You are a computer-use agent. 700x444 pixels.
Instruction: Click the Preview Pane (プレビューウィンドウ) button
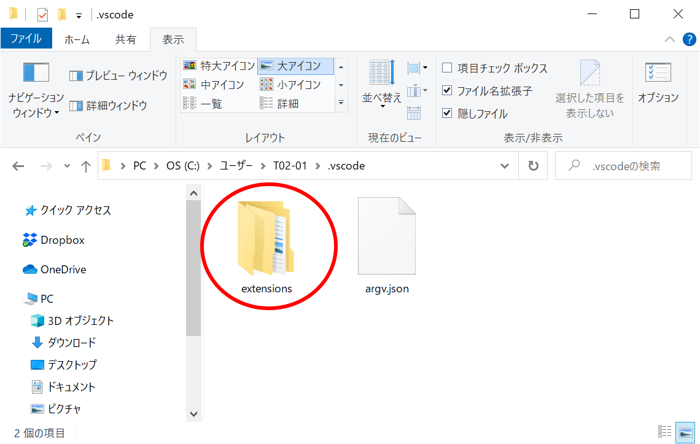118,76
